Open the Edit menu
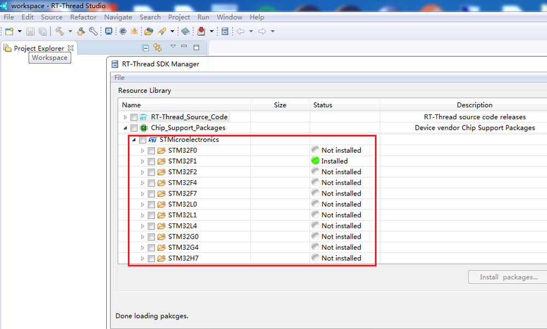547x329 pixels. coord(27,17)
